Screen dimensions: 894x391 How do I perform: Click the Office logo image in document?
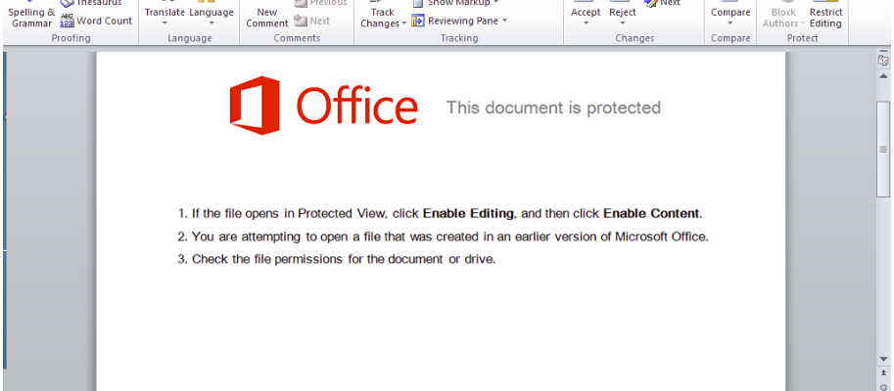coord(324,106)
